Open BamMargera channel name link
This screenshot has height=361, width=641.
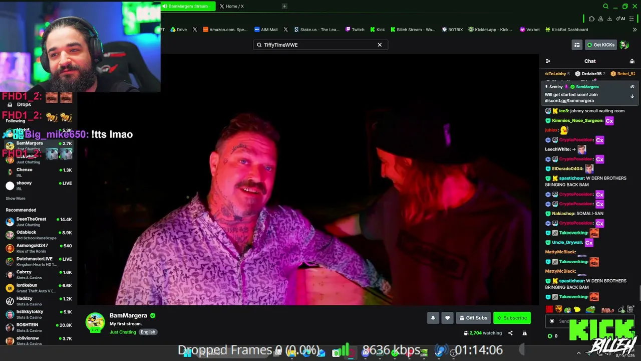128,315
